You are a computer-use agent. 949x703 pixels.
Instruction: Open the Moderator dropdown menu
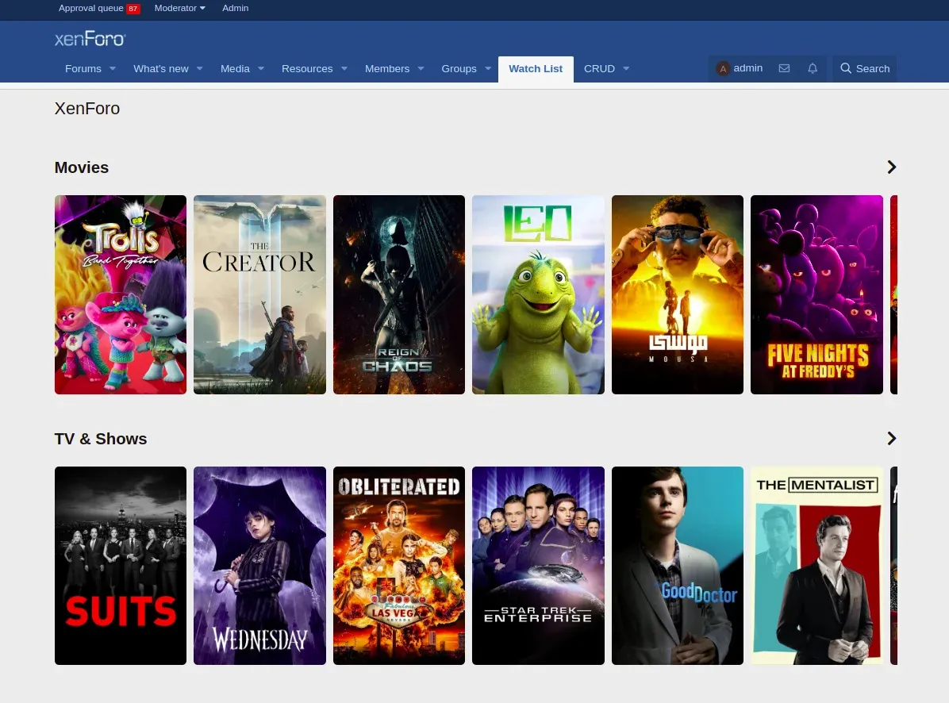pos(179,9)
